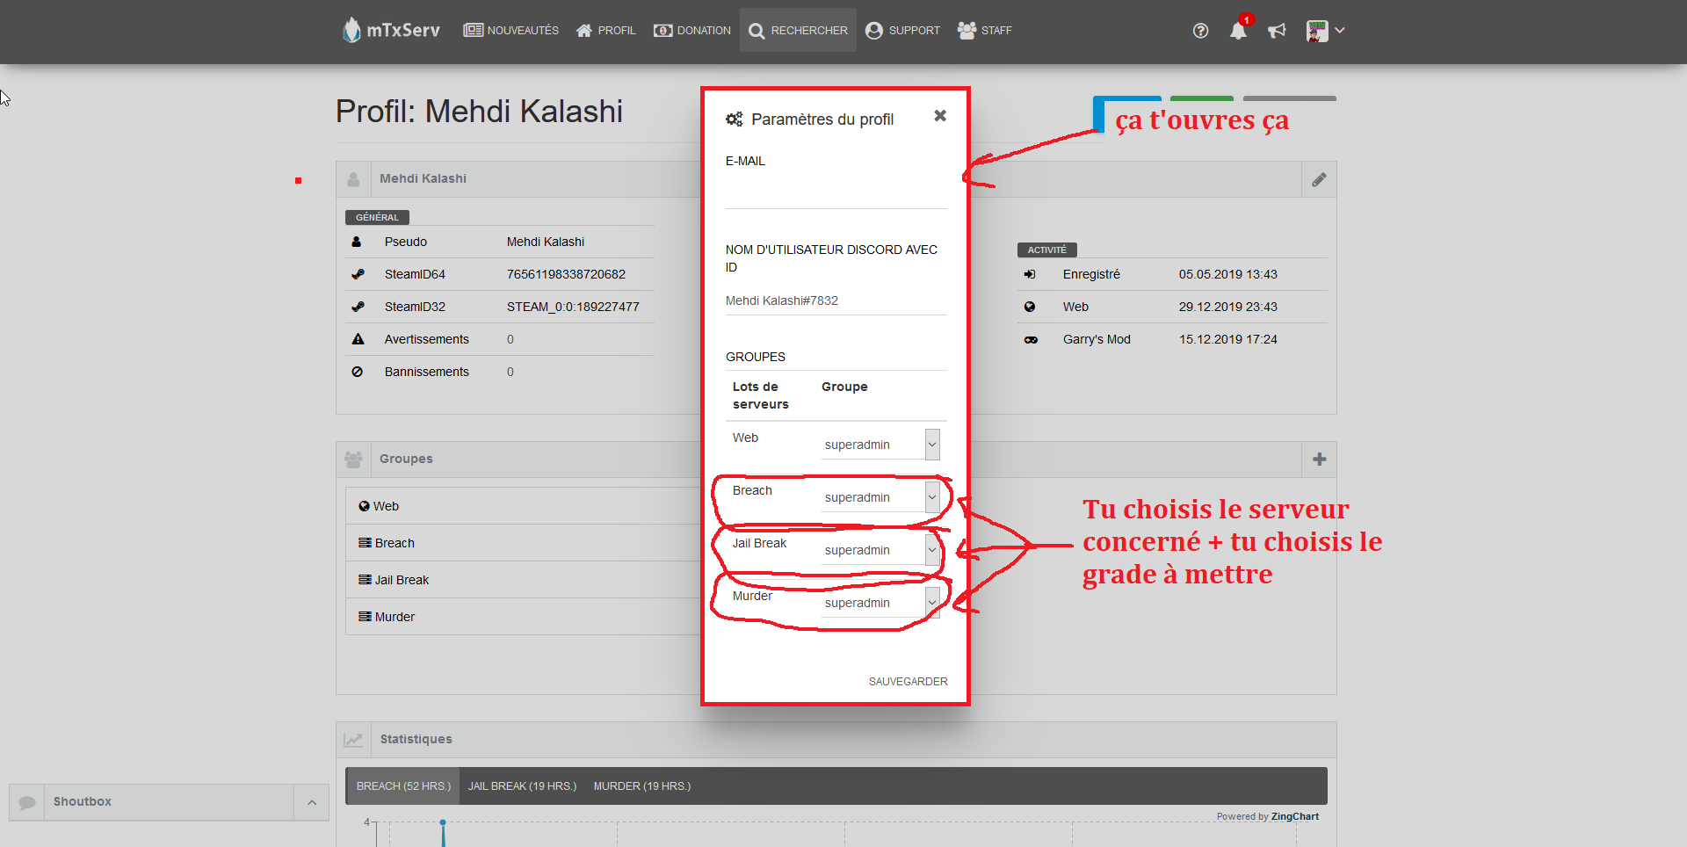Image resolution: width=1687 pixels, height=847 pixels.
Task: Click the Garry's Mod date 15.12.2019 17:24
Action: coord(1228,339)
